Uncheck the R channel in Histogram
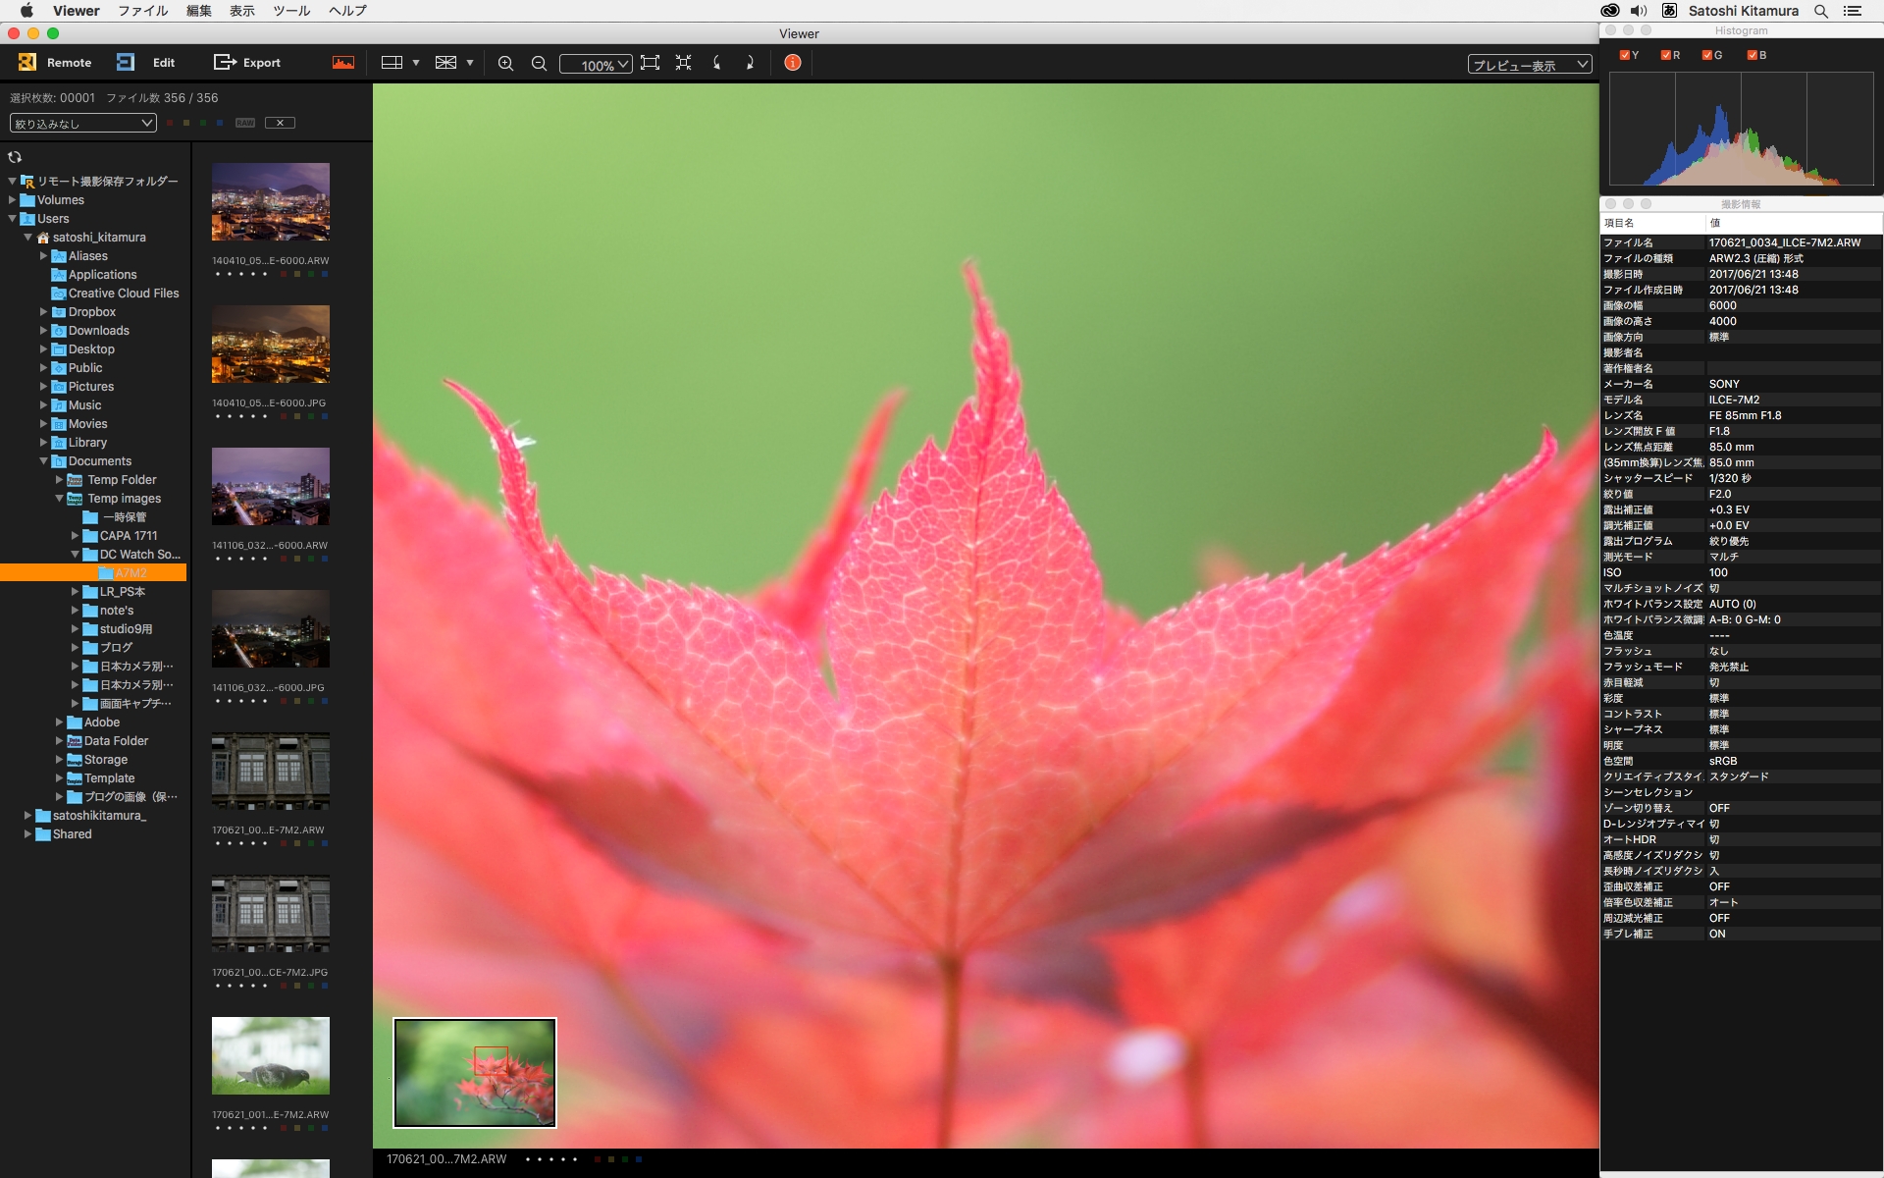The width and height of the screenshot is (1884, 1178). (1665, 55)
